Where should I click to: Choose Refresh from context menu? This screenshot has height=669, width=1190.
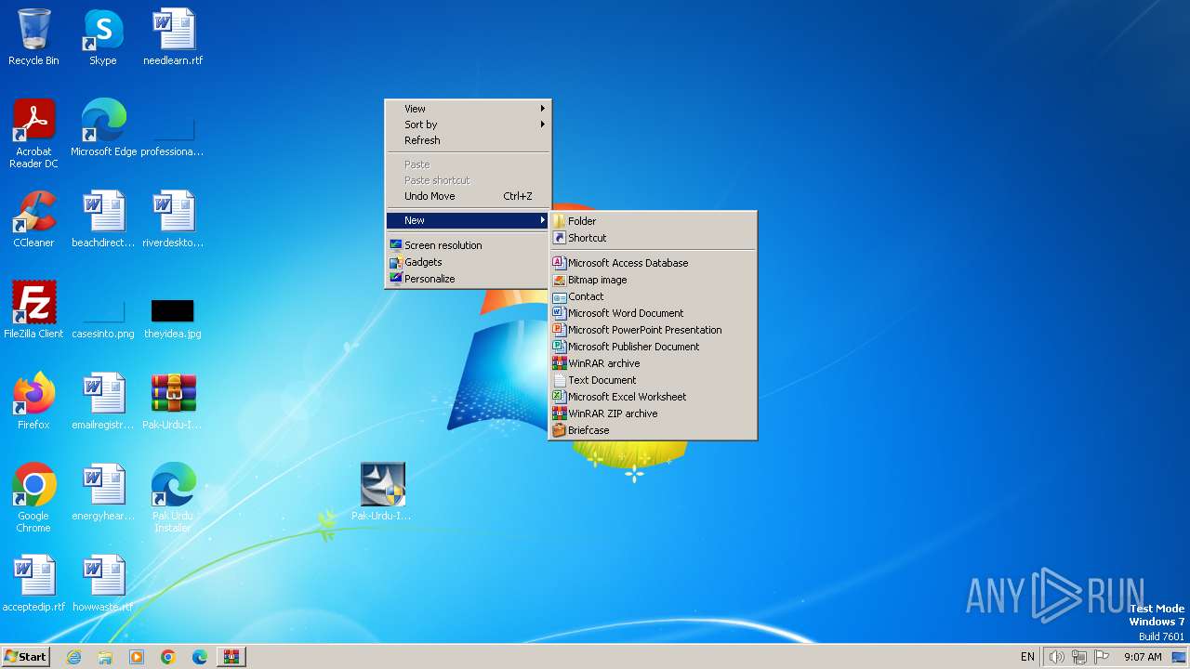pyautogui.click(x=469, y=140)
